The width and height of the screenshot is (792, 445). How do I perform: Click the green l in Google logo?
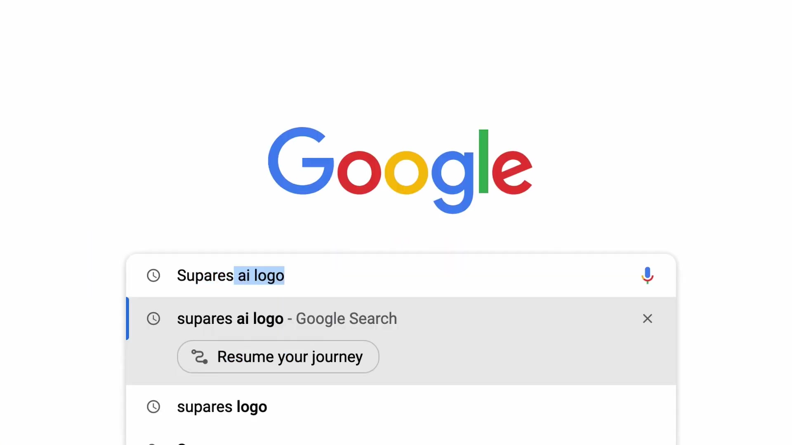click(x=483, y=161)
